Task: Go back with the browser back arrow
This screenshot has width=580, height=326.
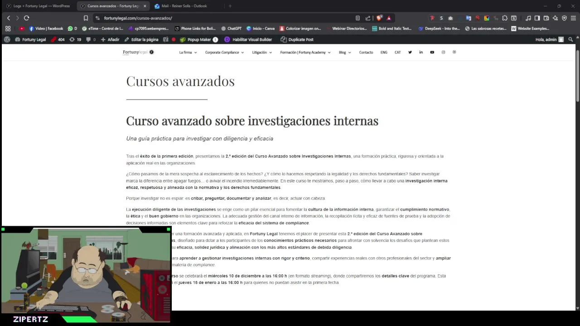Action: coord(8,18)
